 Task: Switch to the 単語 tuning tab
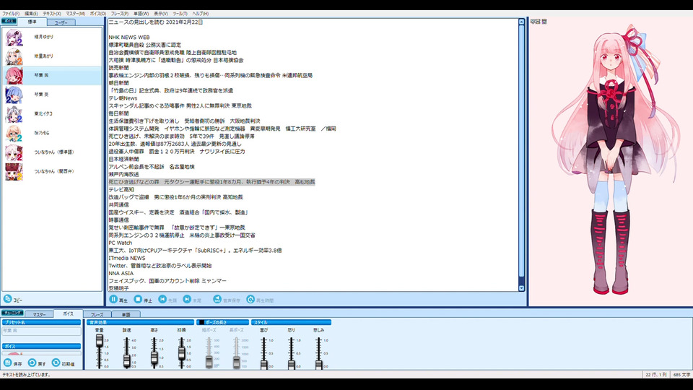pos(126,314)
